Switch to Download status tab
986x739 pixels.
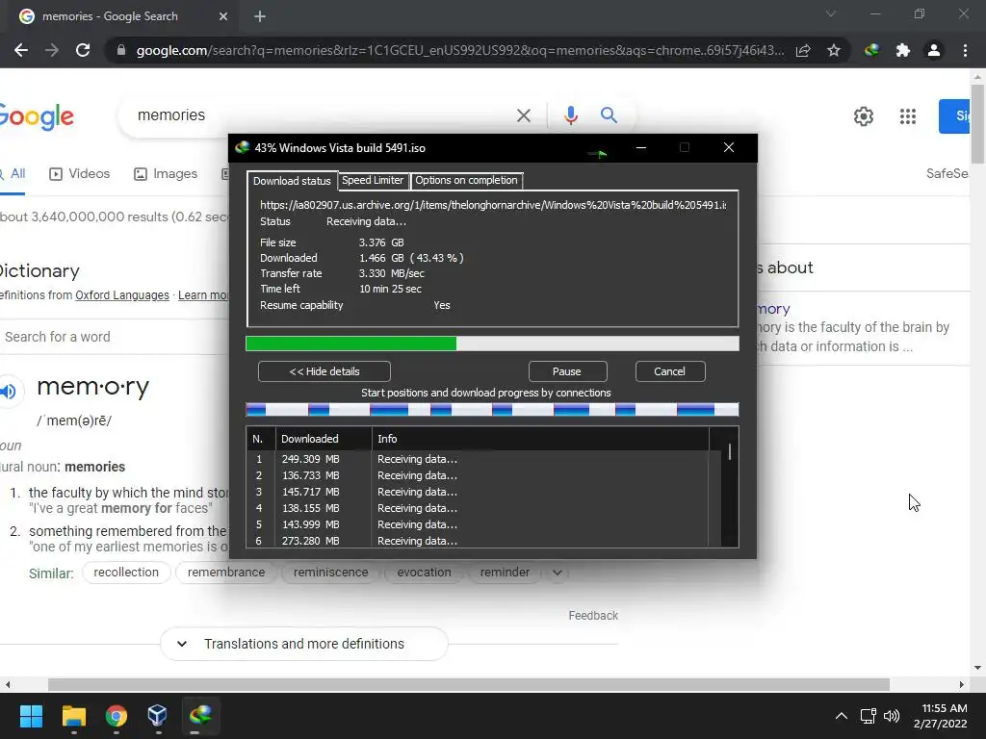click(x=292, y=180)
